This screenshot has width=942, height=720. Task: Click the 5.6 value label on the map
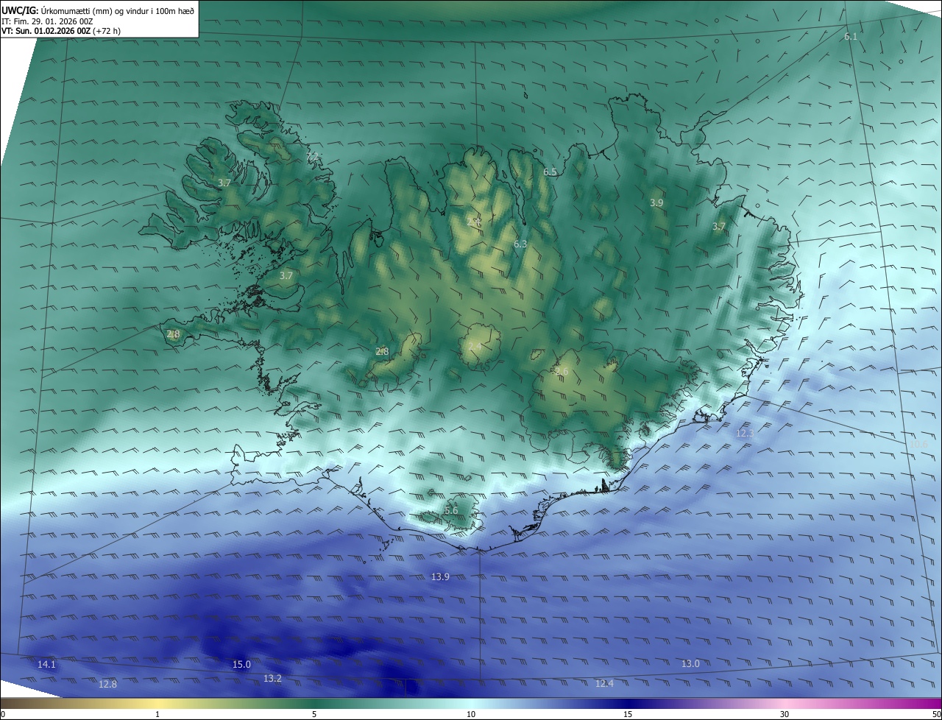click(451, 510)
